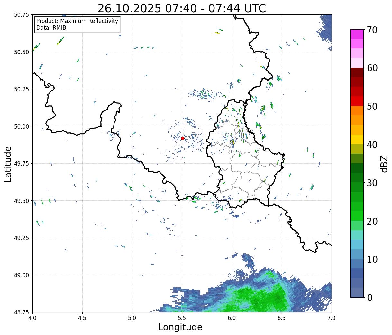This screenshot has width=392, height=335.
Task: Click the 10 tick label on colorbar
Action: [x=372, y=259]
